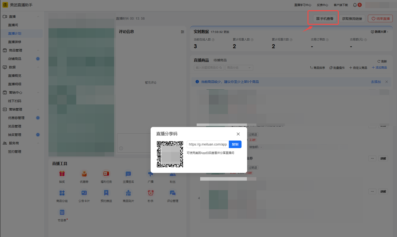This screenshot has width=397, height=237.
Task: Collapse the 营销中心 sidebar section
Action: coord(38,92)
